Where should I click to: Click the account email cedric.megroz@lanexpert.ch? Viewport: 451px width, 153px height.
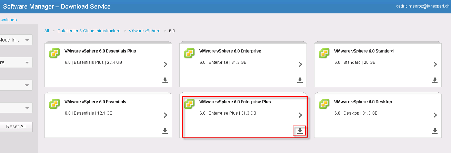[423, 6]
